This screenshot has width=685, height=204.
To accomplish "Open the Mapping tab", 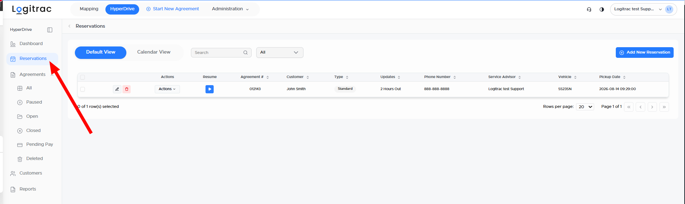I will pyautogui.click(x=89, y=9).
